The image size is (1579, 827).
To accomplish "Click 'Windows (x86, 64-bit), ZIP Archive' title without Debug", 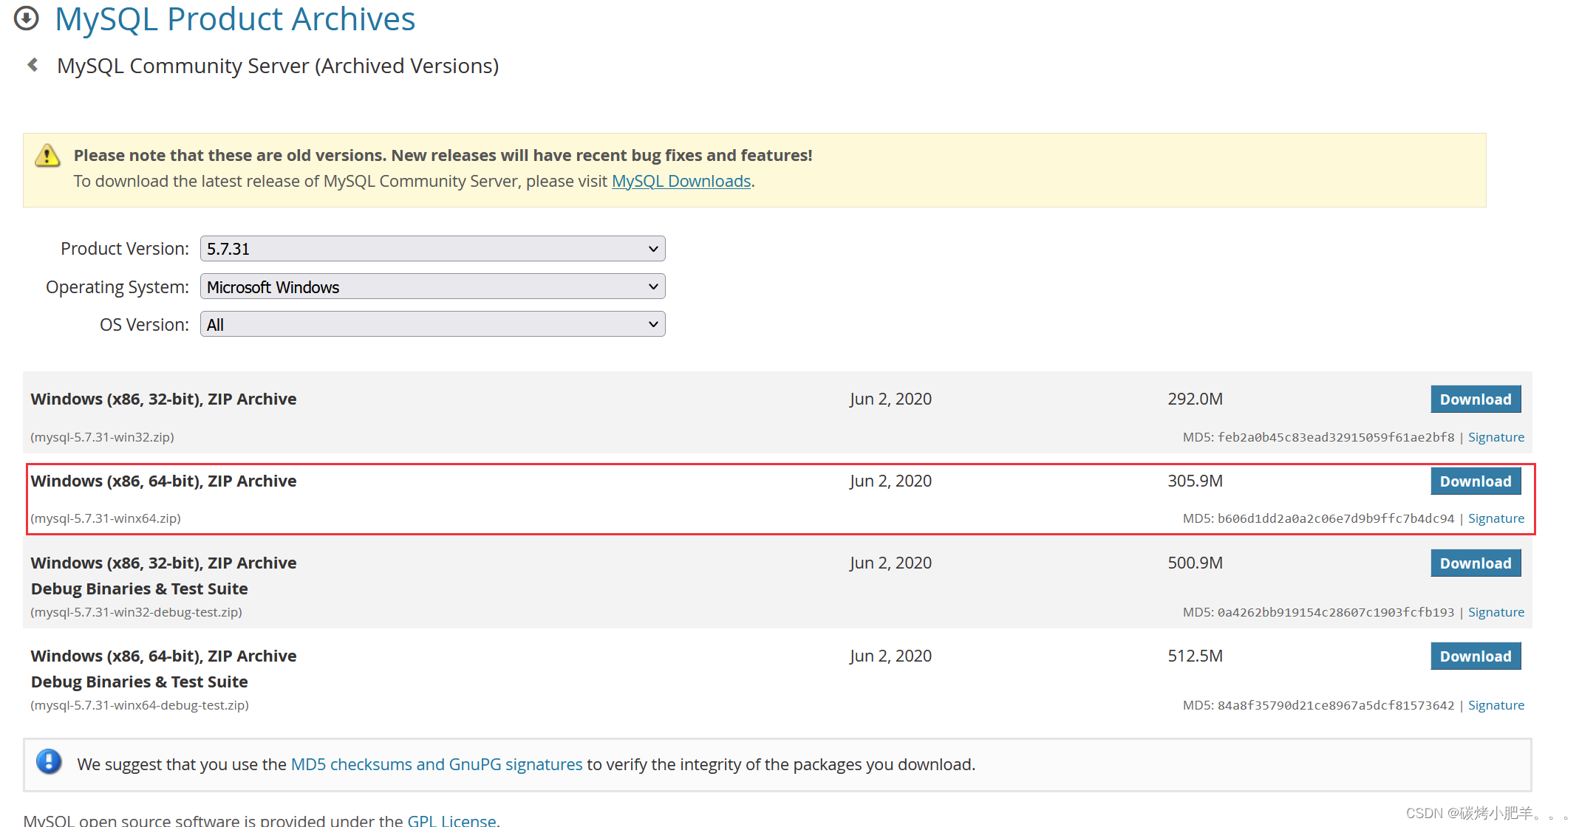I will pyautogui.click(x=163, y=481).
